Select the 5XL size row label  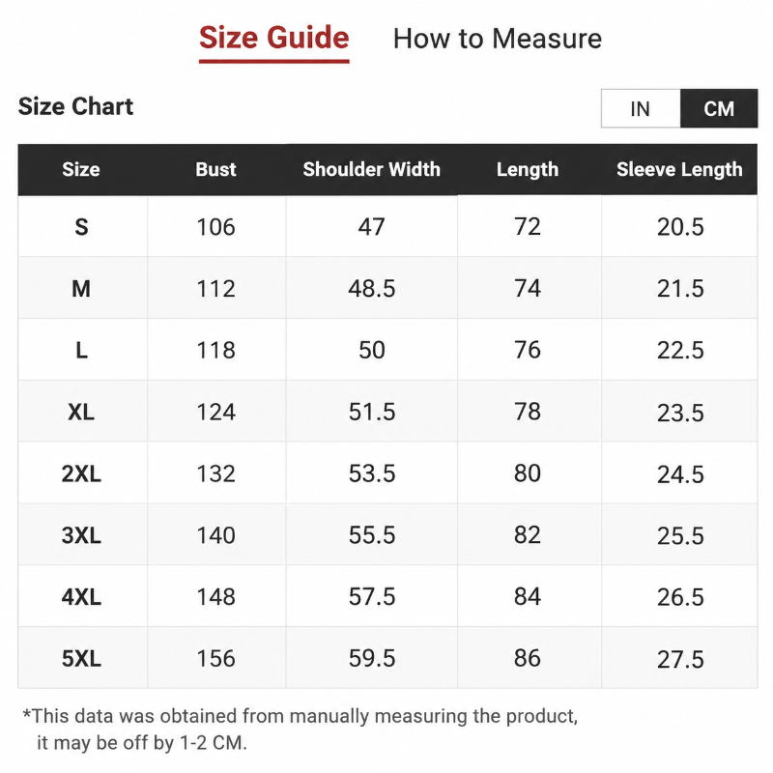point(81,659)
